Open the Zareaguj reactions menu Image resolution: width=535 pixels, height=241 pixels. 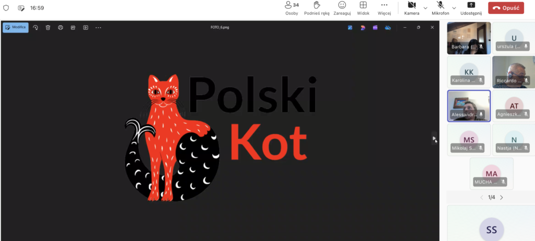point(342,8)
